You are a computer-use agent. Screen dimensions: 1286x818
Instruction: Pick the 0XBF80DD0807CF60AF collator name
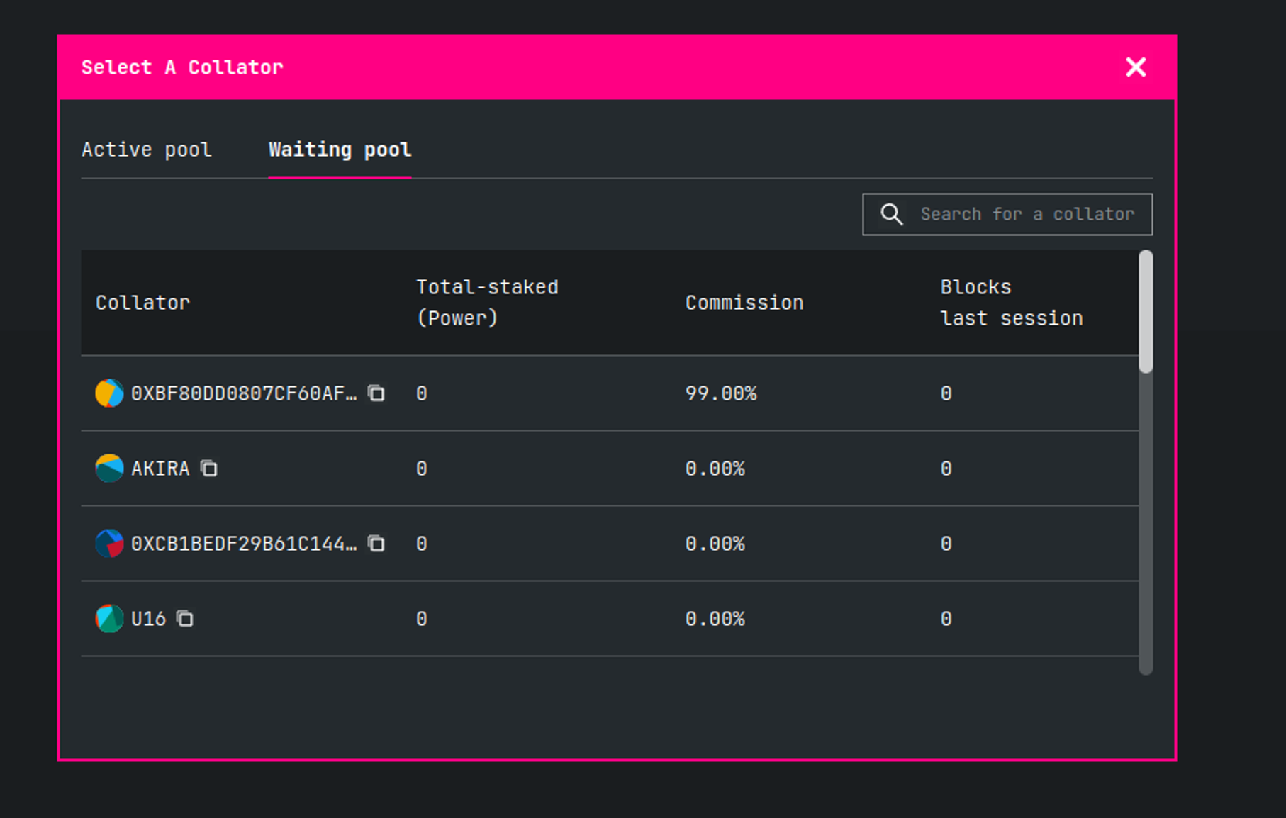point(243,393)
